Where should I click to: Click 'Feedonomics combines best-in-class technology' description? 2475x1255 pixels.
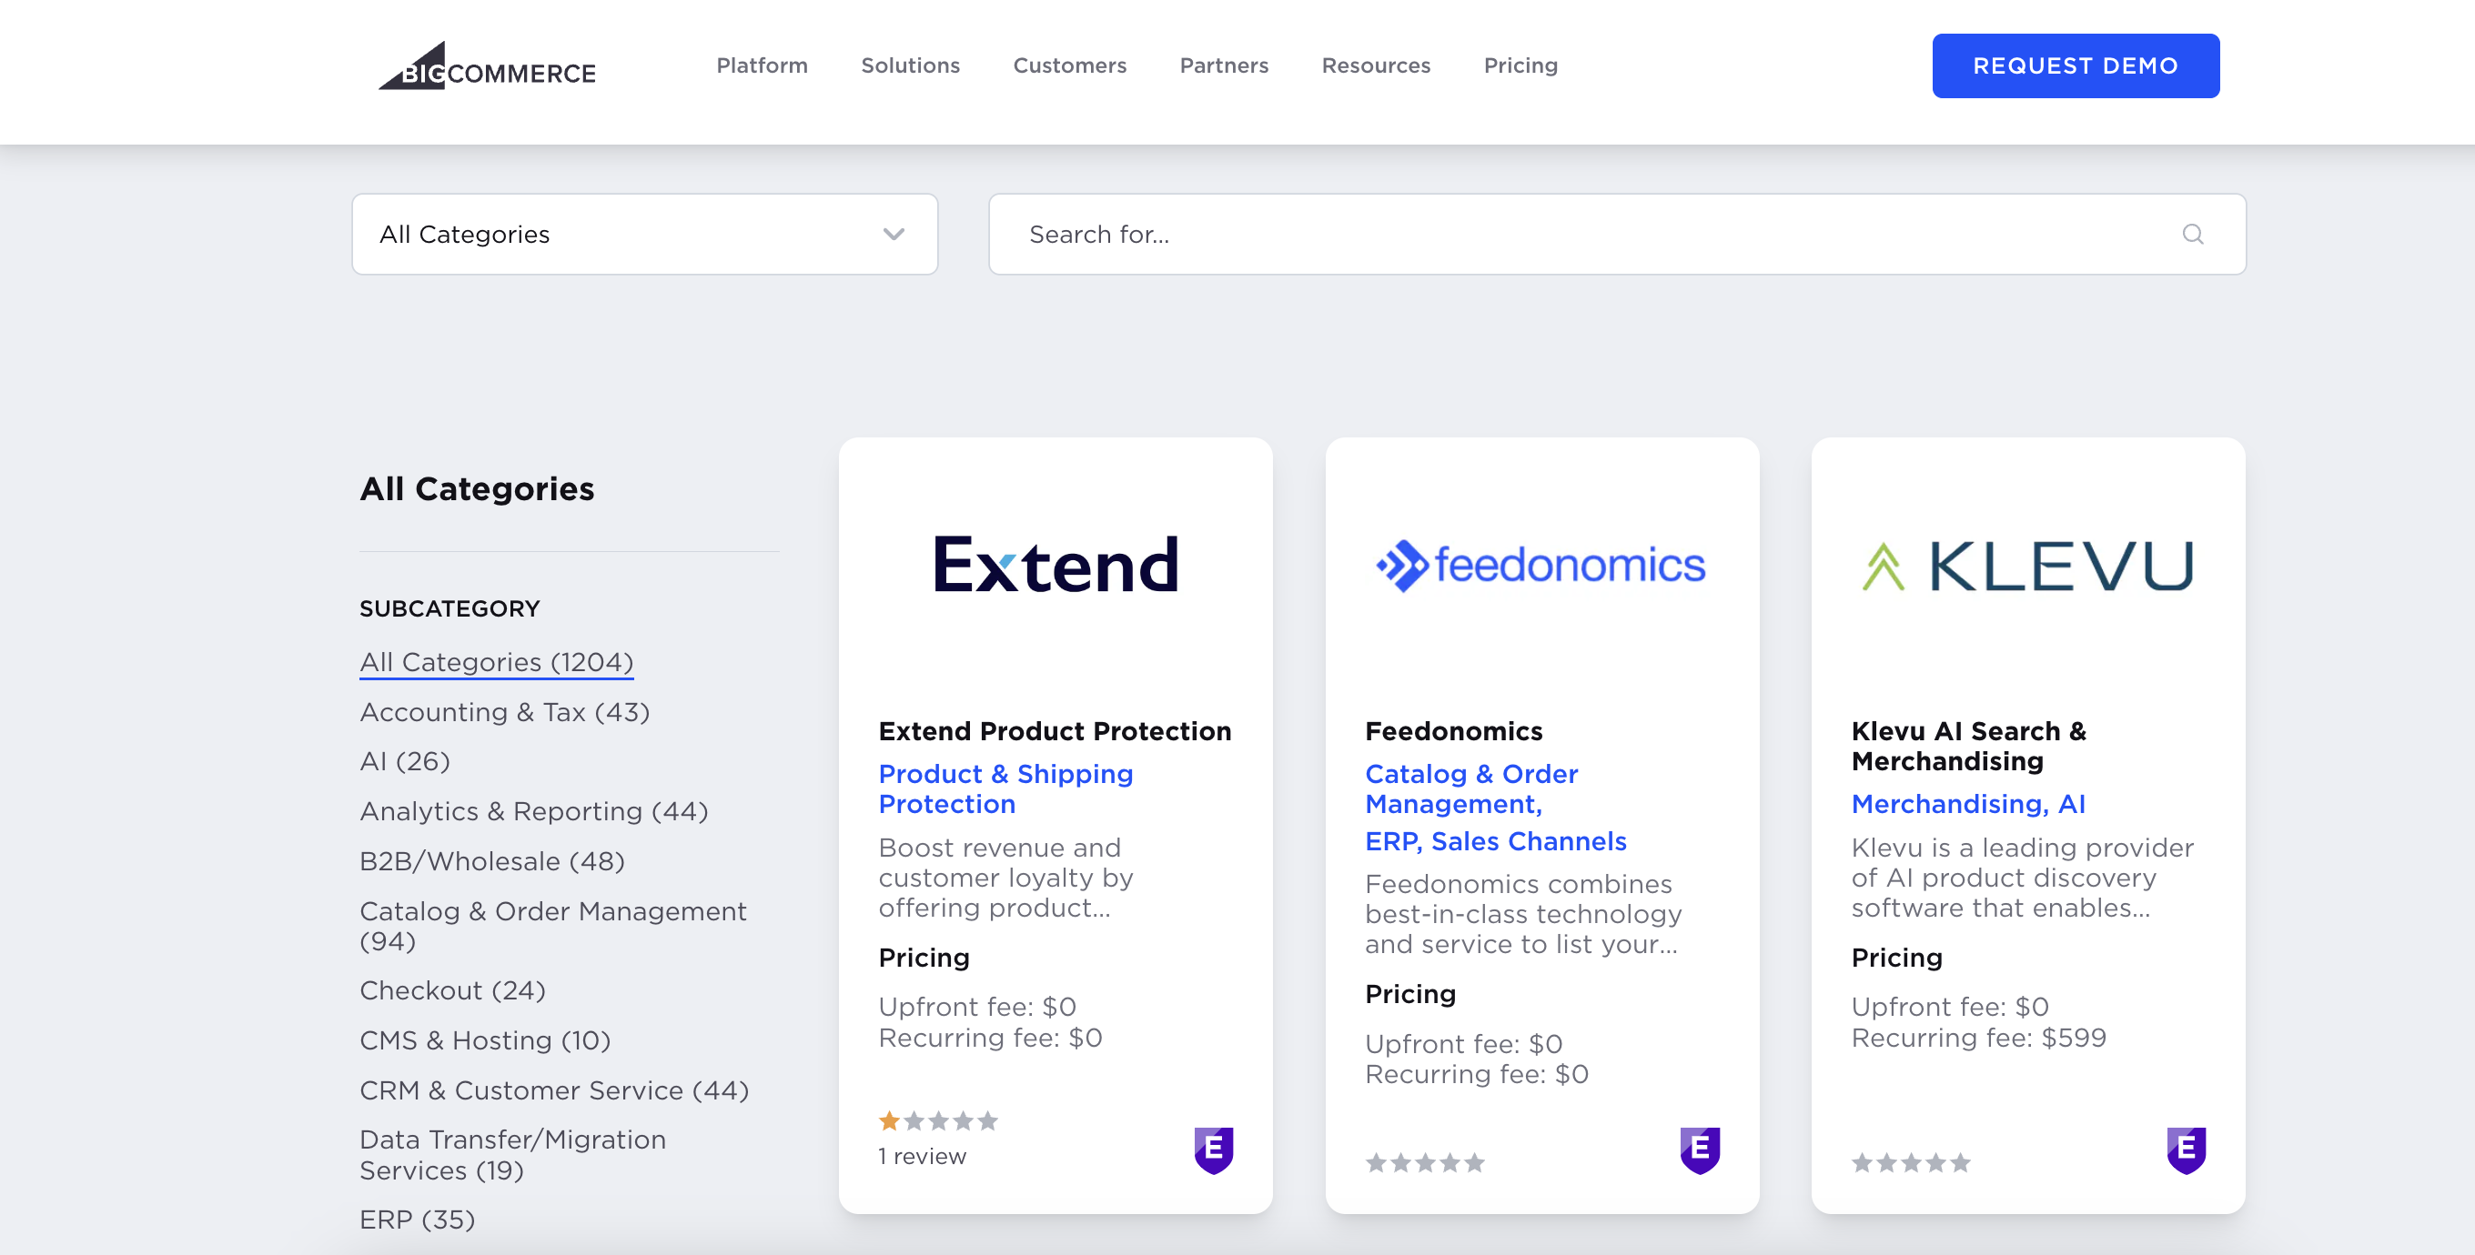point(1523,914)
